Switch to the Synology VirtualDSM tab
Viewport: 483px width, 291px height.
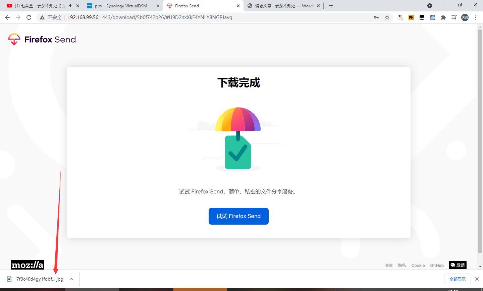121,6
